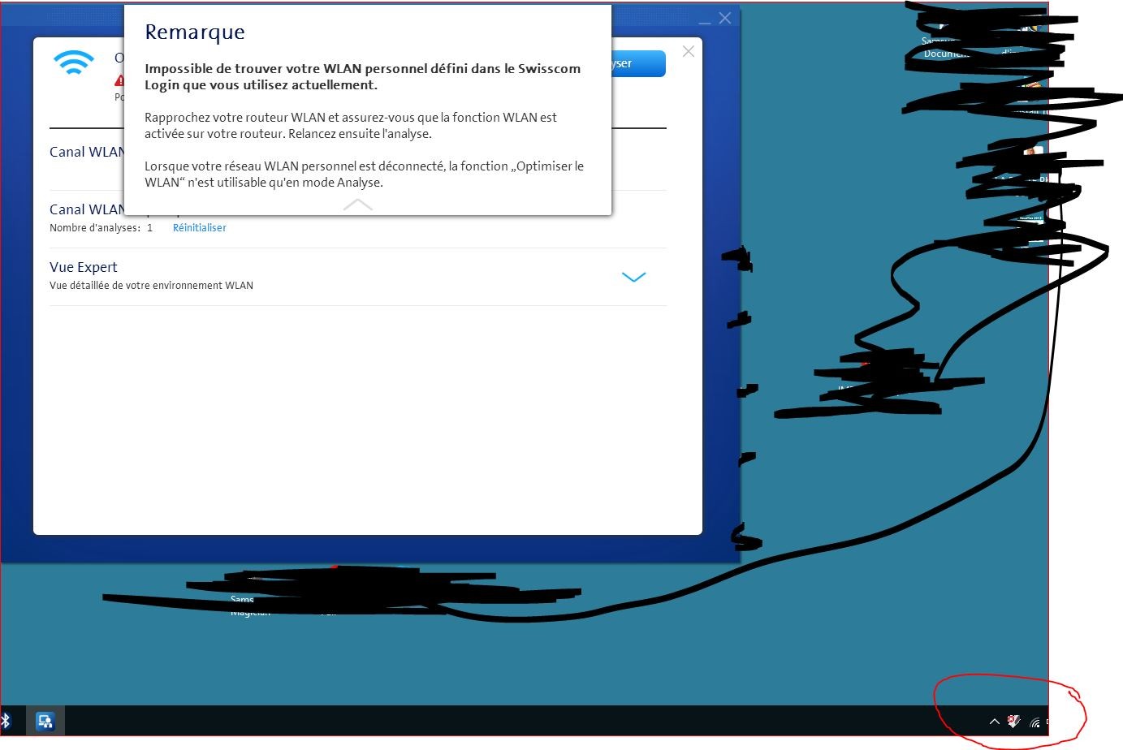
Task: Select the first Canal WLAN row
Action: 86,152
